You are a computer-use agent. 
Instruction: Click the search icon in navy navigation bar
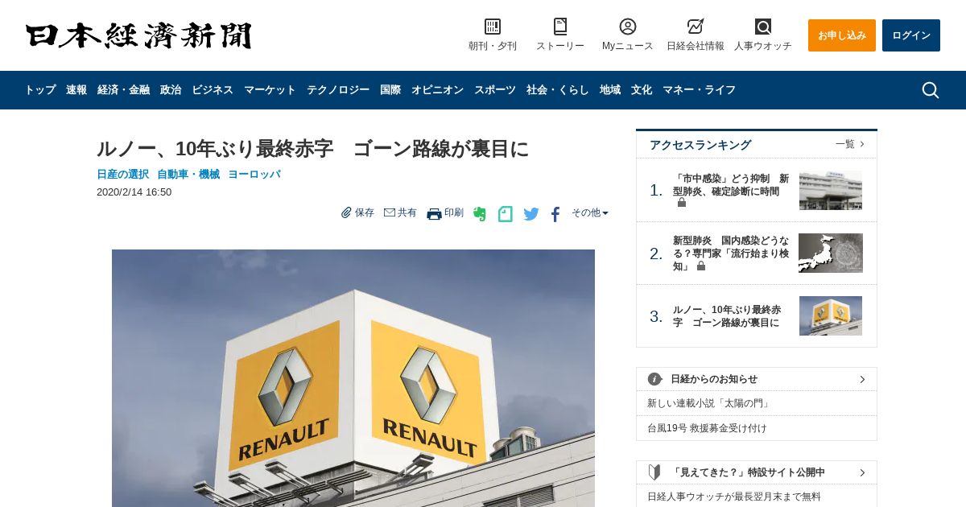(x=931, y=90)
